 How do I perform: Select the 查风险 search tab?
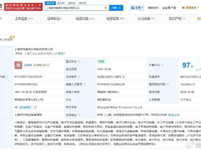click(82, 3)
